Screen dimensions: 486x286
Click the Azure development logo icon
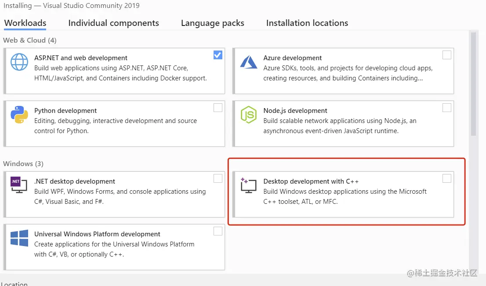coord(249,62)
